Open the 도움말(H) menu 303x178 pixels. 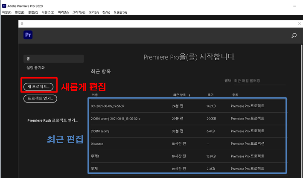pos(120,12)
